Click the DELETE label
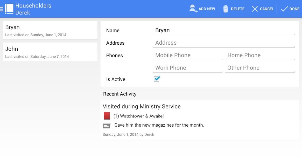This screenshot has height=166, width=302. coord(237,9)
